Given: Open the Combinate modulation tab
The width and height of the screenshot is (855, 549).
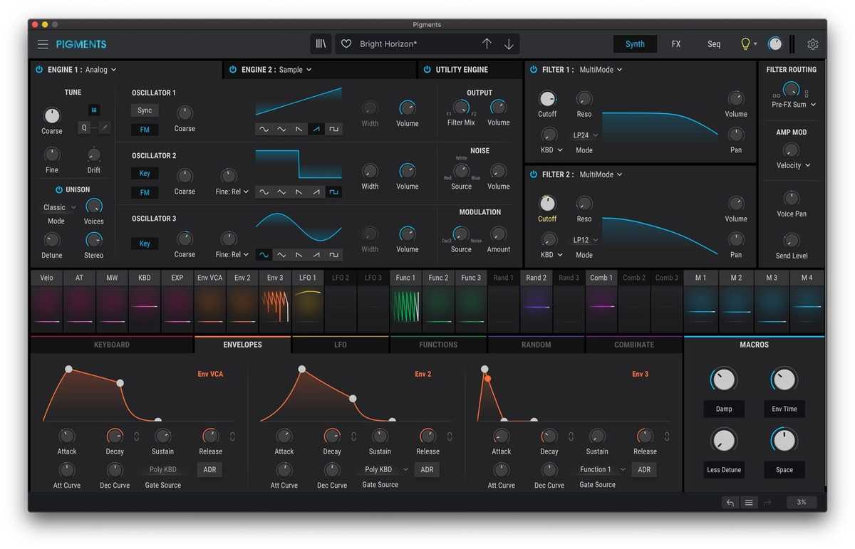Looking at the screenshot, I should click(x=634, y=345).
